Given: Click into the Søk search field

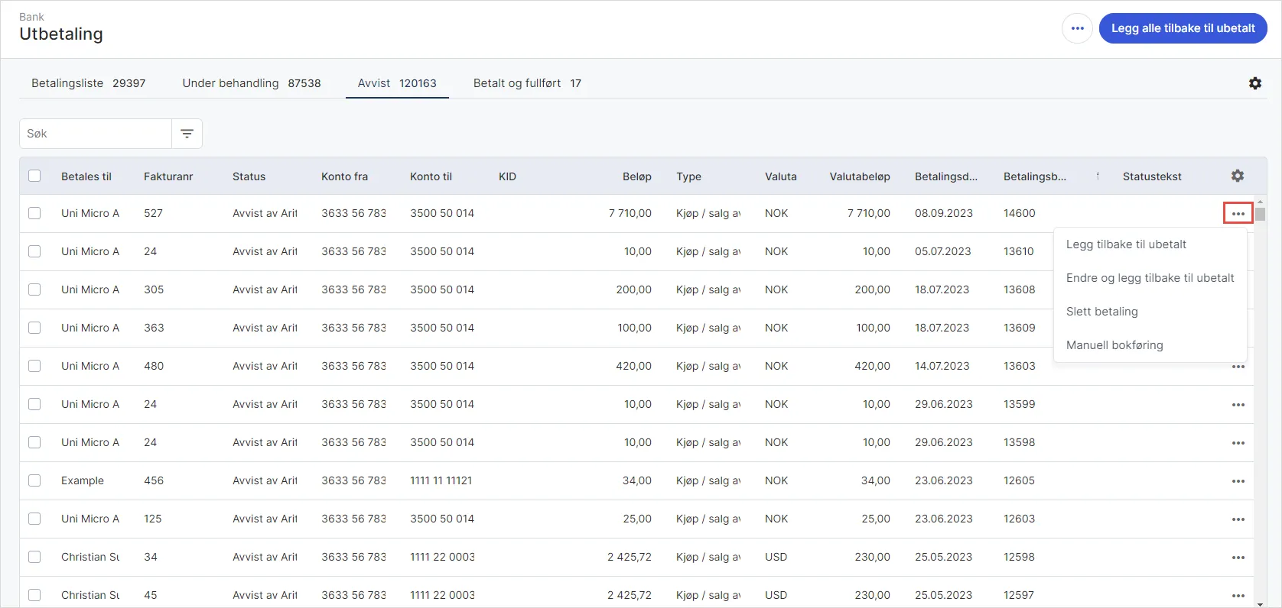Looking at the screenshot, I should coord(96,134).
